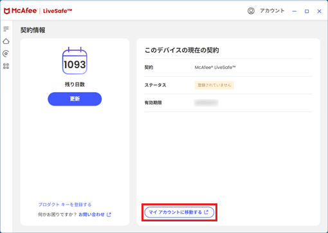Open プロダクト キーを登録する link

pyautogui.click(x=65, y=205)
